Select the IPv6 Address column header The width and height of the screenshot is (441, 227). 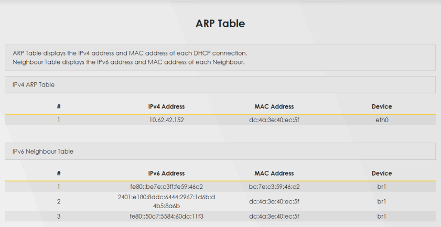[x=166, y=174]
